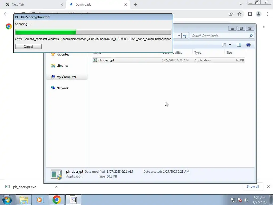Open network status tray icon

[x=233, y=200]
